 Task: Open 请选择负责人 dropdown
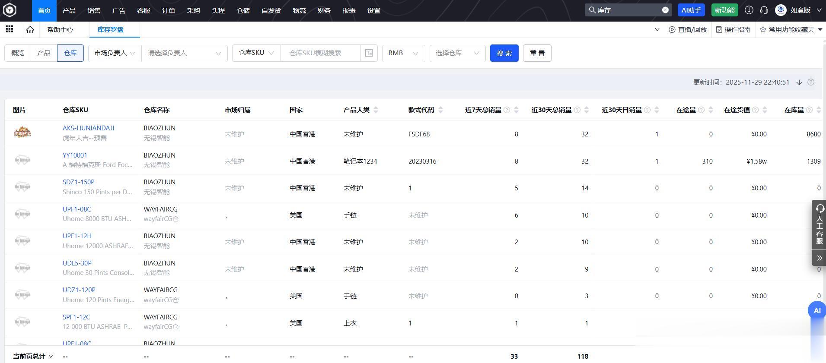click(x=184, y=53)
